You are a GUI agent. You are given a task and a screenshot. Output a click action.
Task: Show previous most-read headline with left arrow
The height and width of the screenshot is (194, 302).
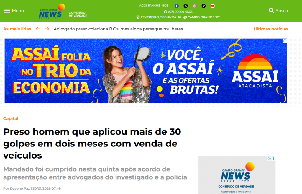[38, 29]
